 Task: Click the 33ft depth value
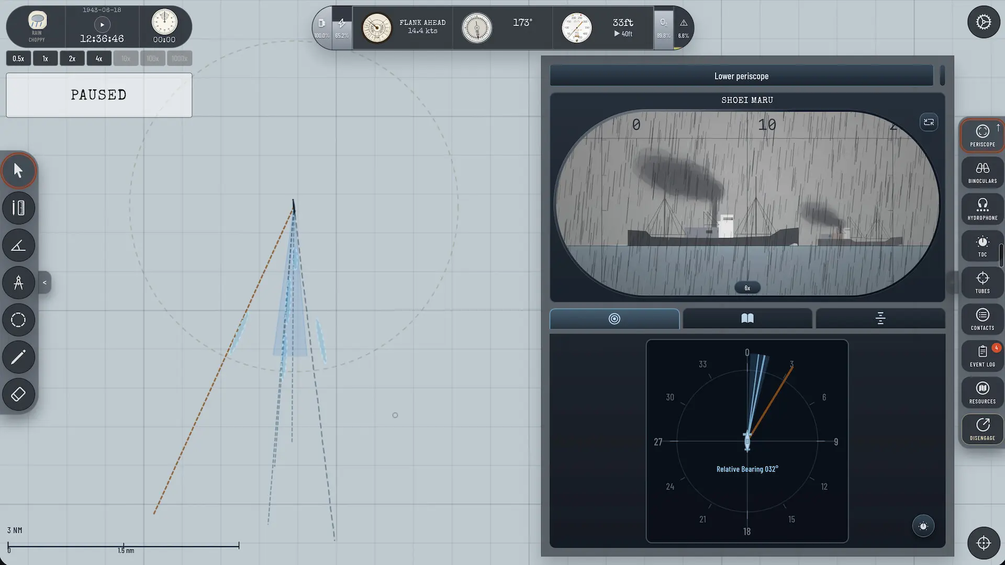pos(623,22)
